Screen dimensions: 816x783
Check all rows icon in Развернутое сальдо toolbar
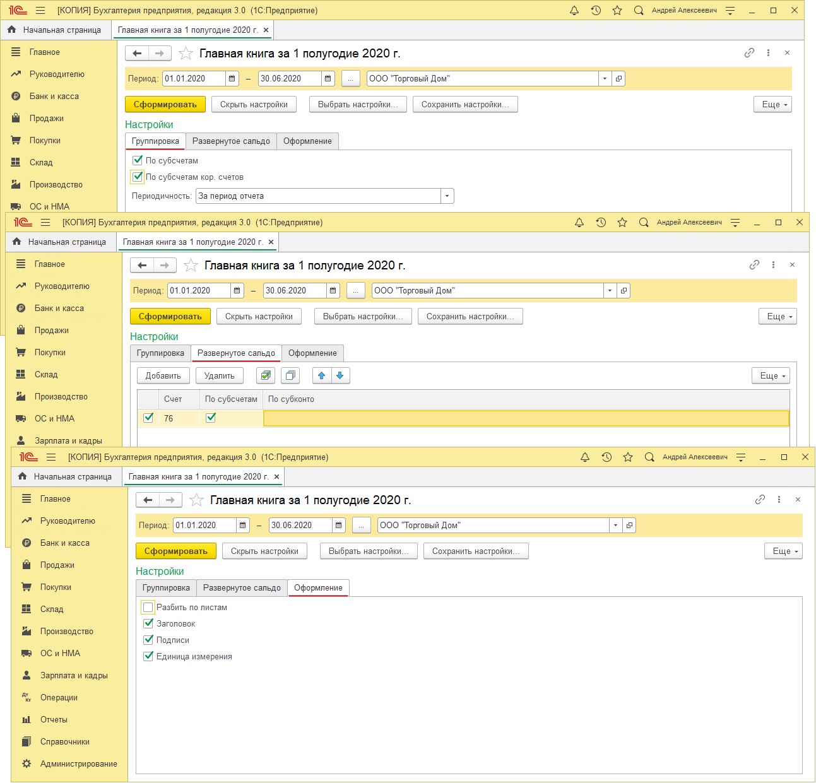266,375
